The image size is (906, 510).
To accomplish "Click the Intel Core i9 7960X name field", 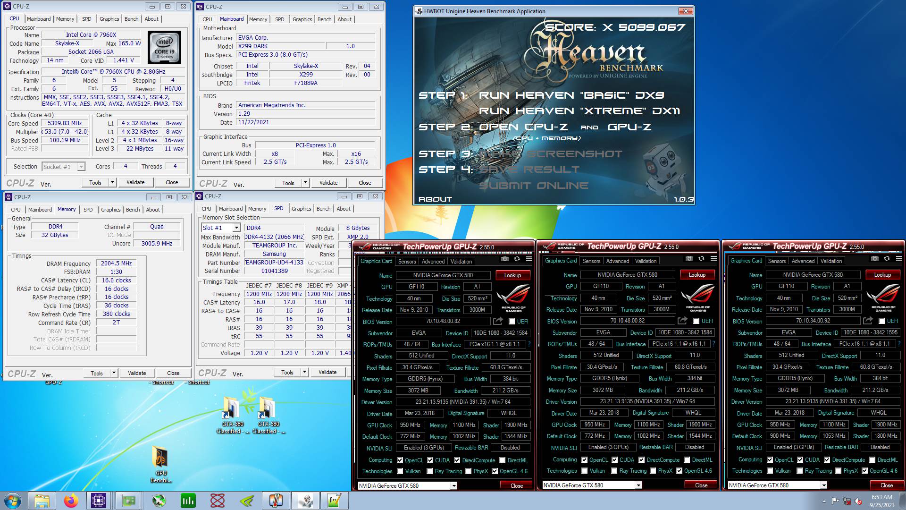I will coord(91,35).
